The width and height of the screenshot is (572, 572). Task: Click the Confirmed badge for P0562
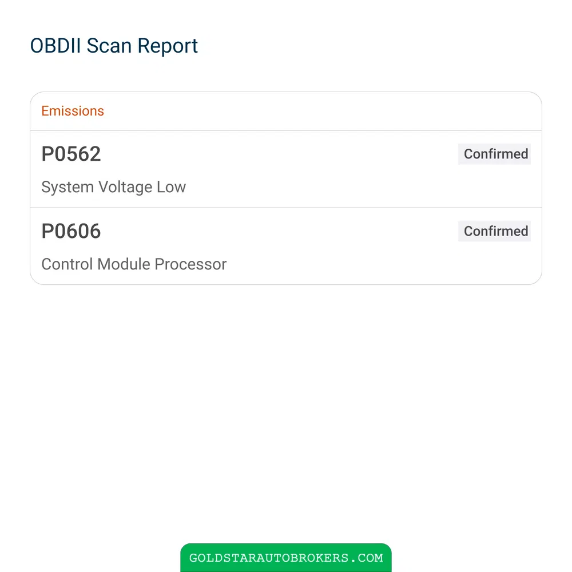[494, 154]
